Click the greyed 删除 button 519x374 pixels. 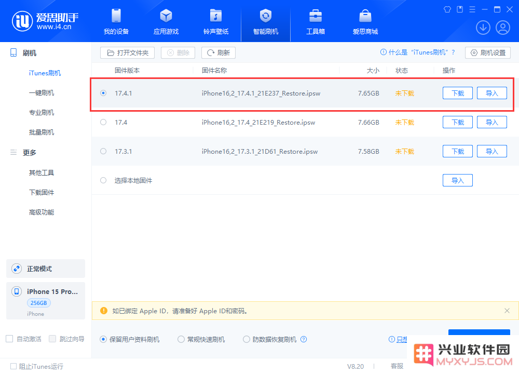point(178,52)
